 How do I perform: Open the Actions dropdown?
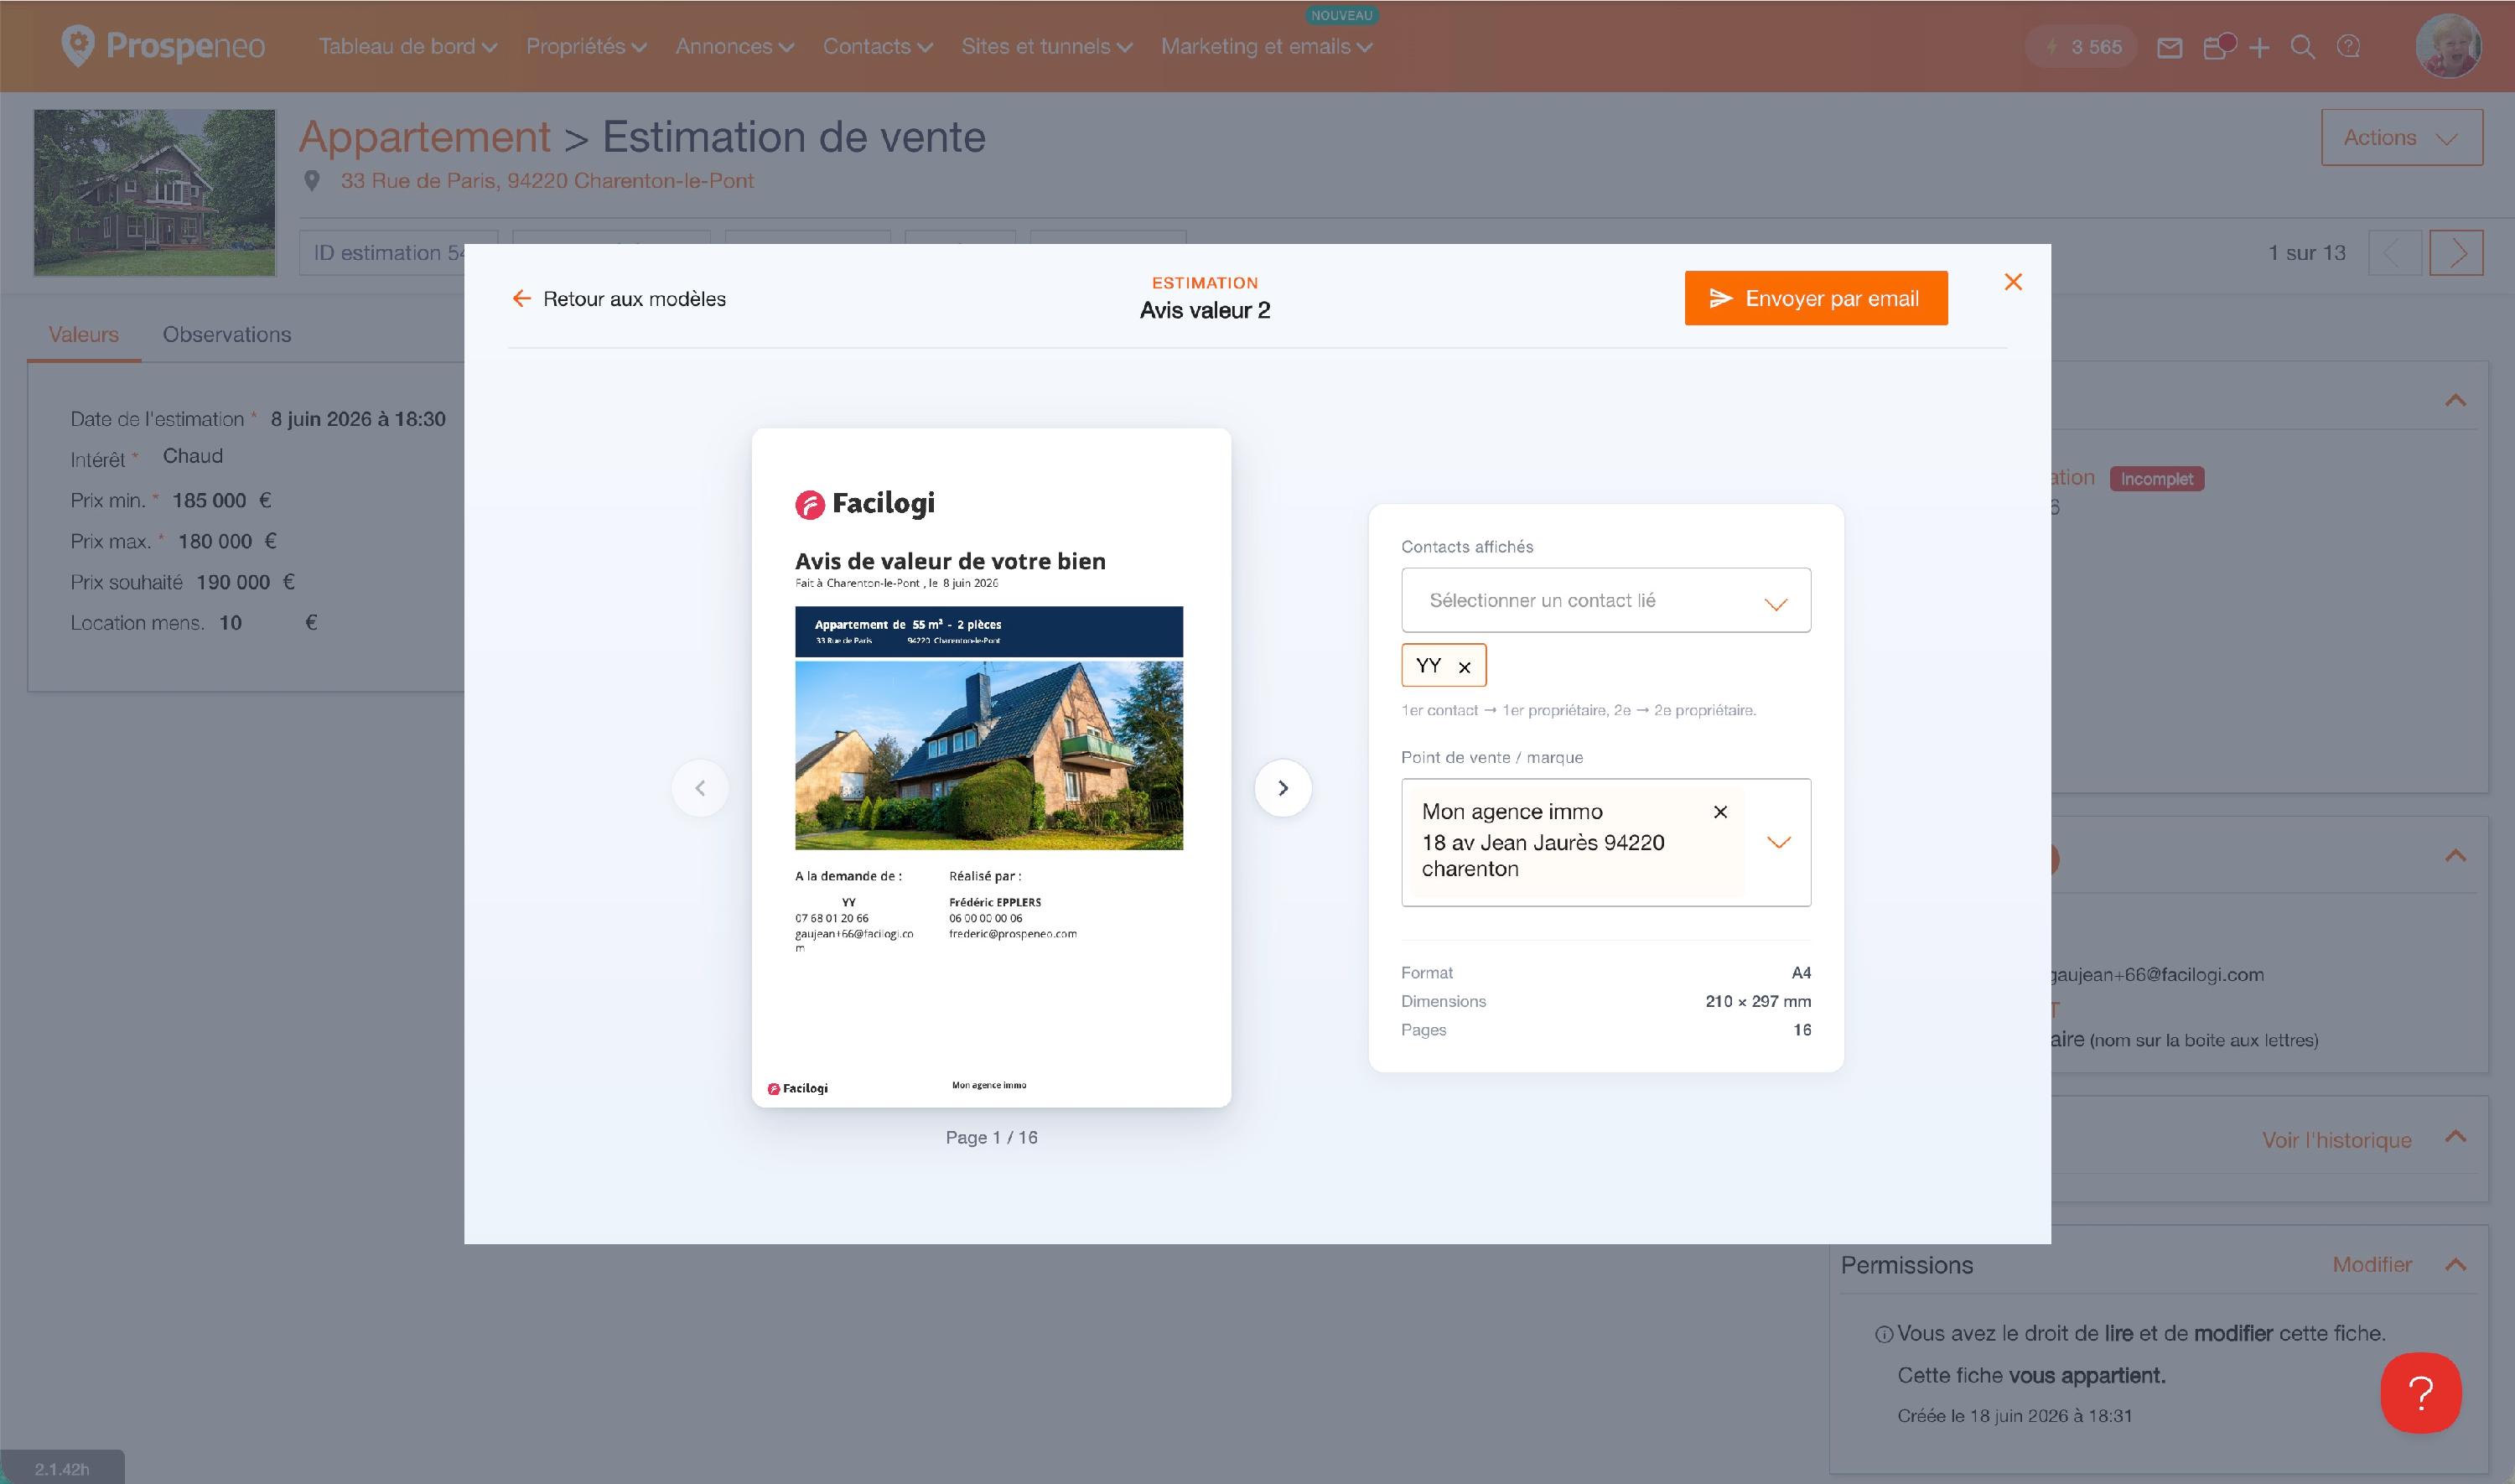tap(2401, 137)
